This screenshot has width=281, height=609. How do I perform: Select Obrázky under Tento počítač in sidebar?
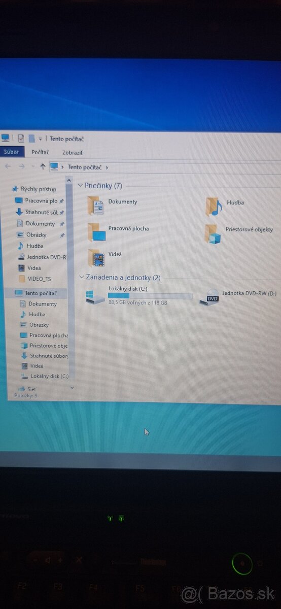pos(39,325)
